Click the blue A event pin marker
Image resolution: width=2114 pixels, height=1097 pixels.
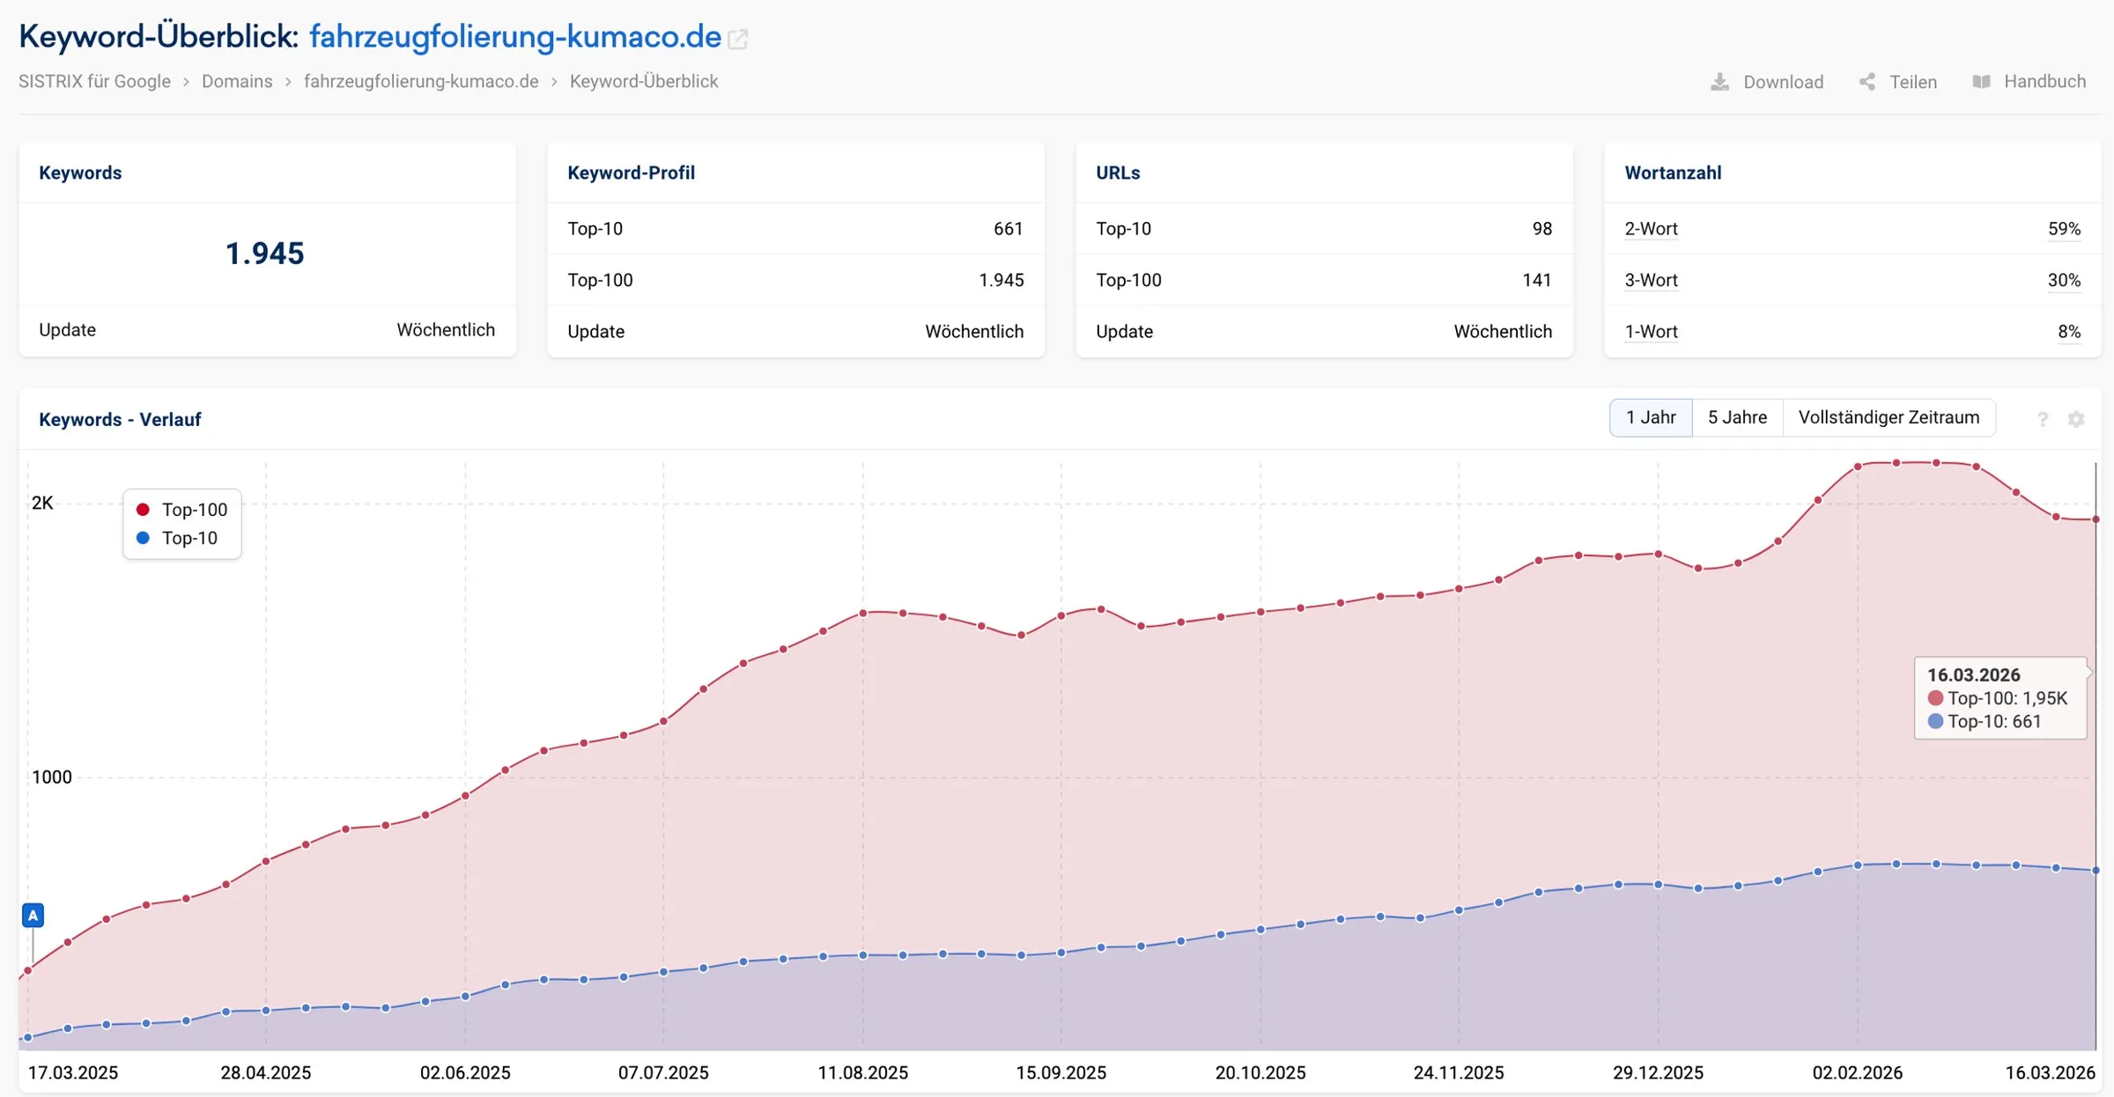(33, 916)
